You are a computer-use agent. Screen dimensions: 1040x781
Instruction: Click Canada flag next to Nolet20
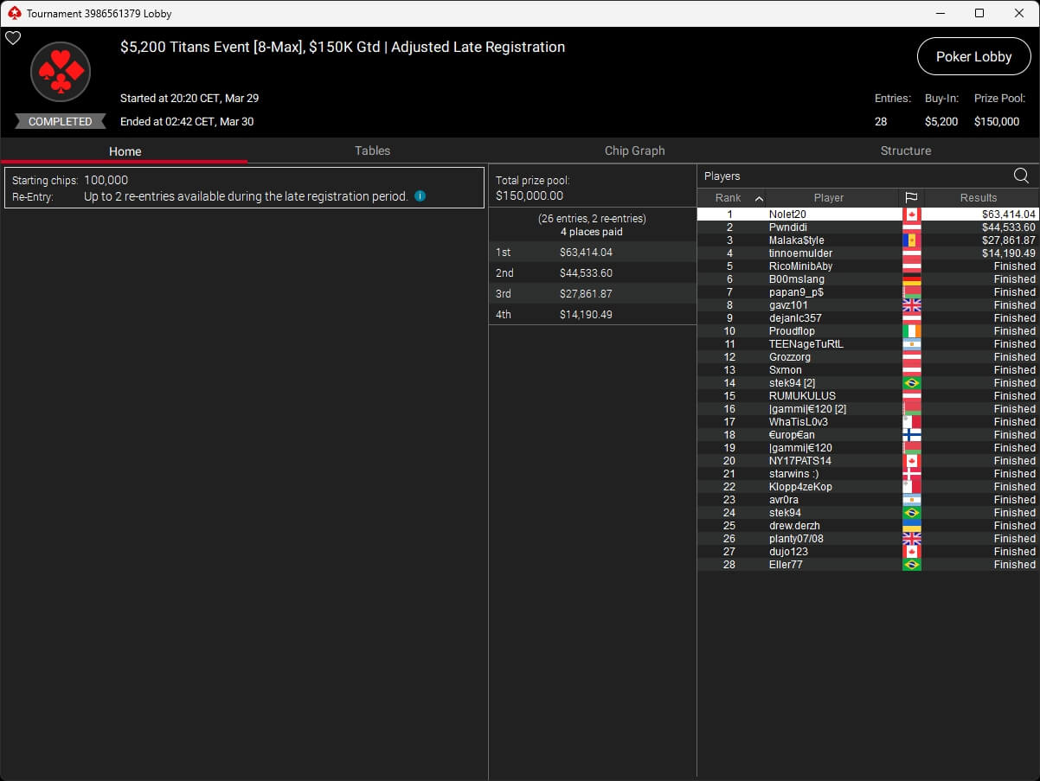coord(911,214)
